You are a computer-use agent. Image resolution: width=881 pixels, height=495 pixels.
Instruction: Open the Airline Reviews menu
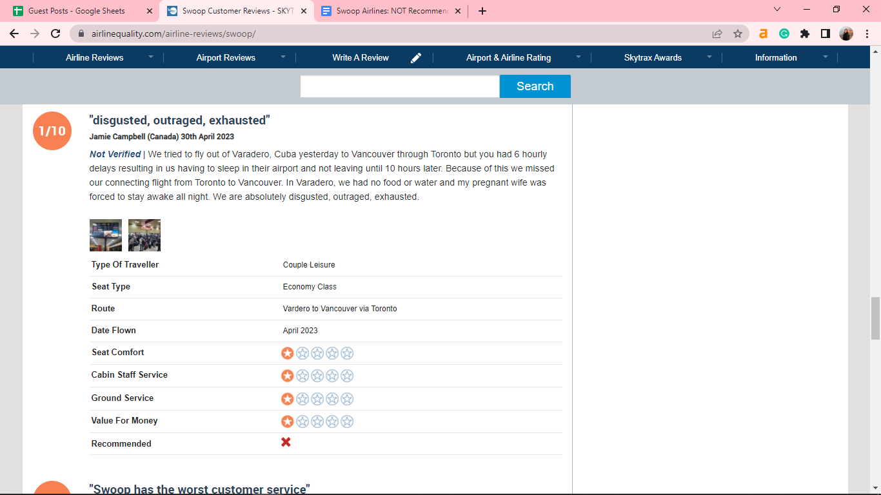[94, 57]
